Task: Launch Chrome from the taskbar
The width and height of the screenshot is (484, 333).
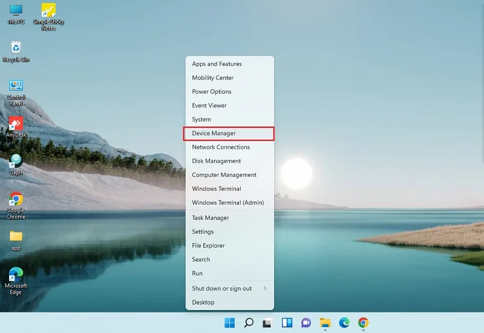Action: click(x=364, y=323)
